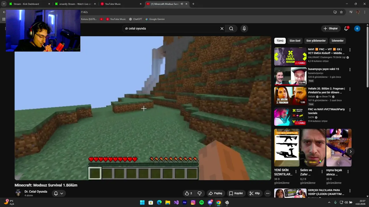Create a clip with Klip button
The height and width of the screenshot is (207, 369).
pos(255,193)
